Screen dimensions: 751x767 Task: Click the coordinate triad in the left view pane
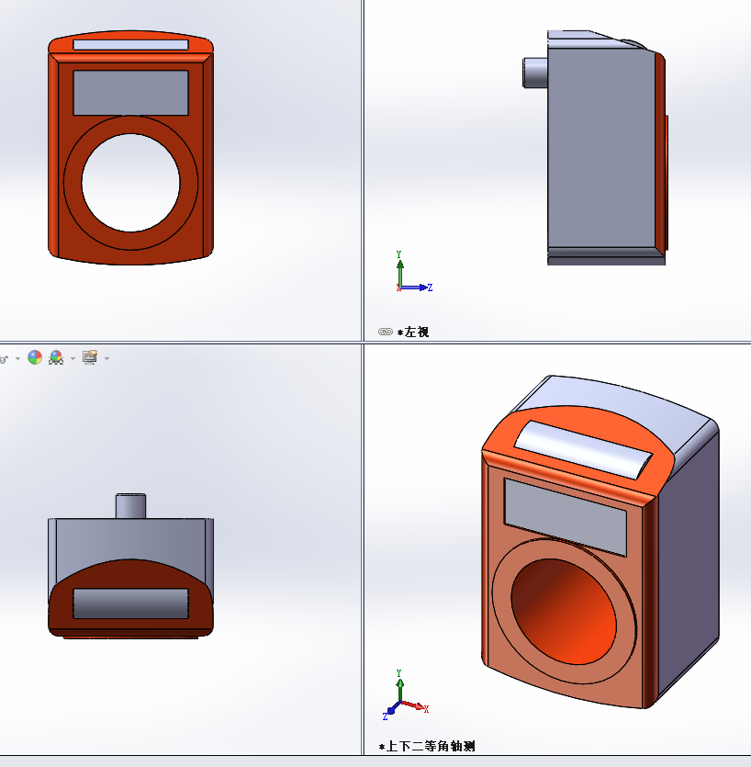pyautogui.click(x=414, y=272)
